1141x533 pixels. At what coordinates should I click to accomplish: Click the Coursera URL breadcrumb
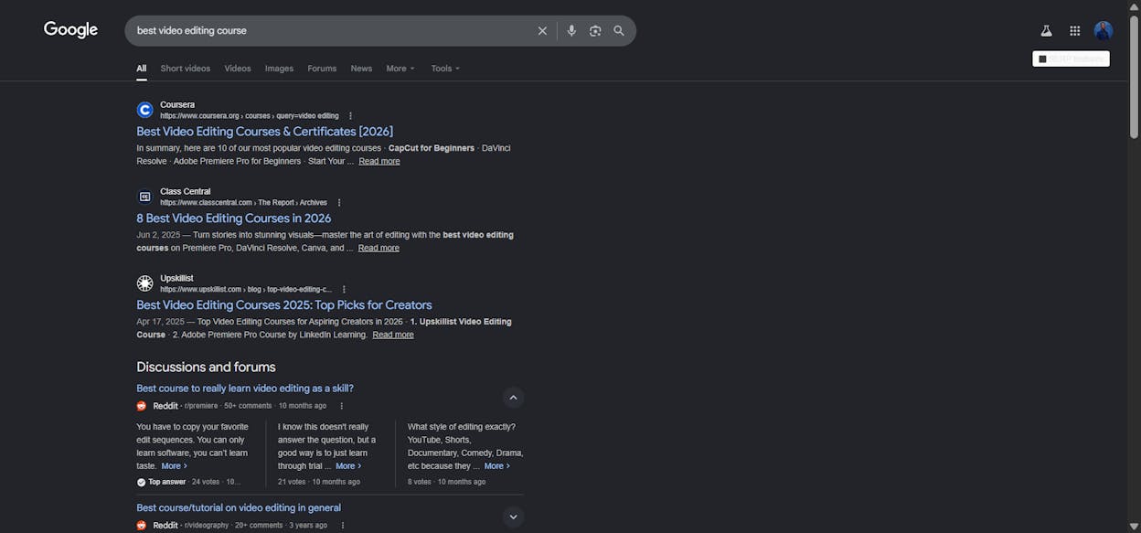click(250, 116)
